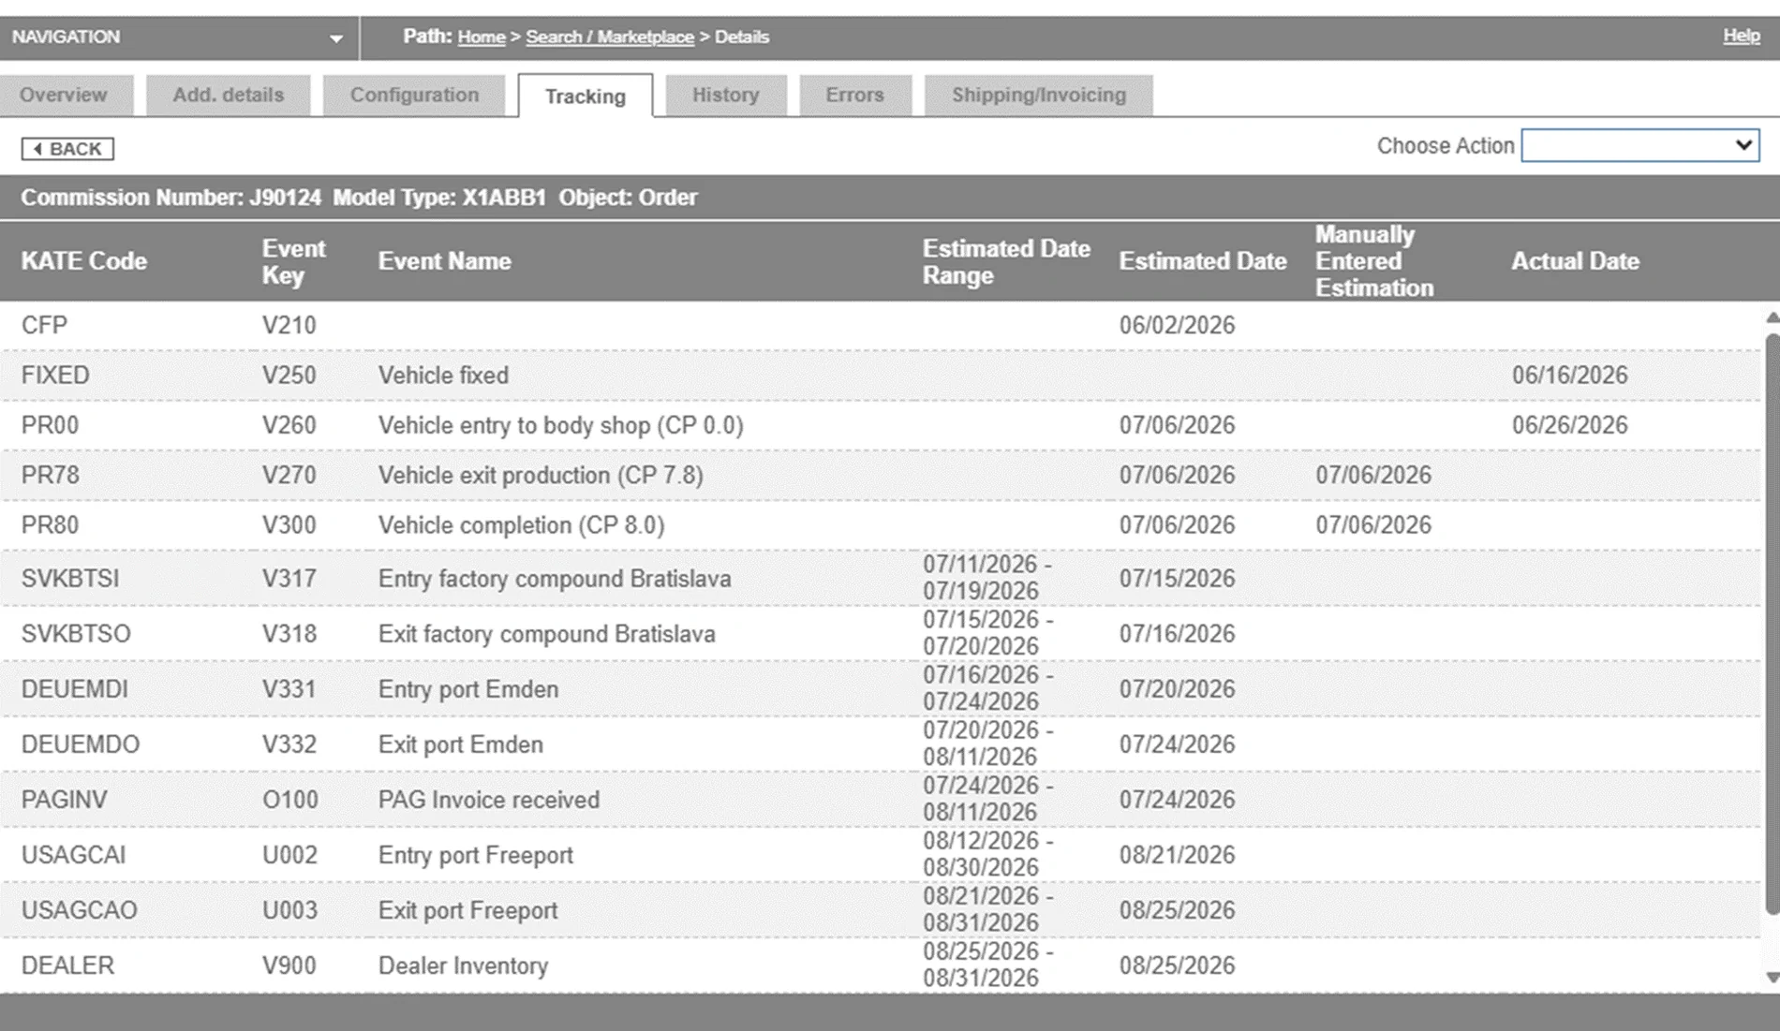The height and width of the screenshot is (1031, 1780).
Task: Open the Shipping/Invoicing tab
Action: [x=1039, y=96]
